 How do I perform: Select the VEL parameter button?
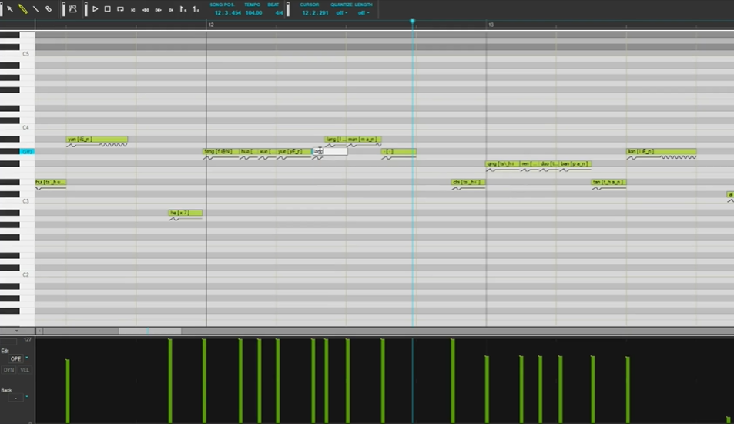click(25, 370)
